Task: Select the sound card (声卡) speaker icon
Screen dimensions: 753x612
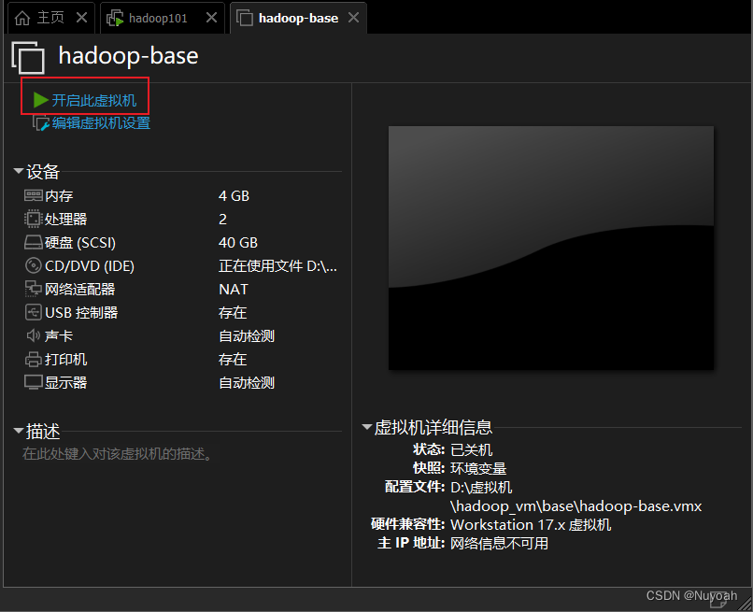Action: [x=33, y=335]
